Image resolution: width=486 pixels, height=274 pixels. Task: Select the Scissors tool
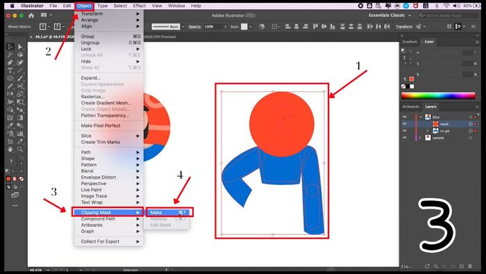point(20,86)
